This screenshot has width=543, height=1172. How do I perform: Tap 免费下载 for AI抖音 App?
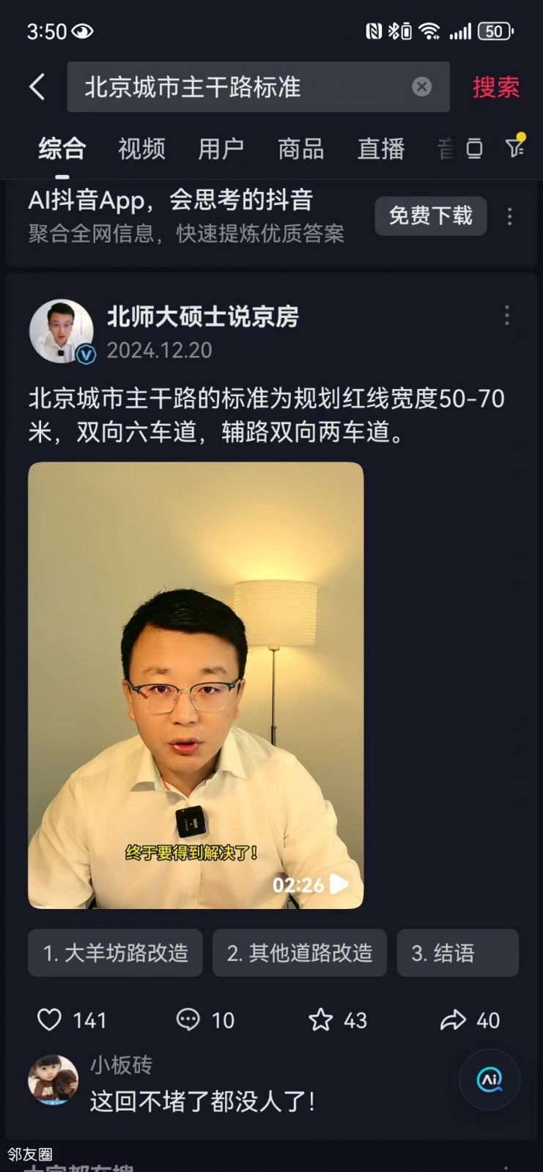click(431, 216)
